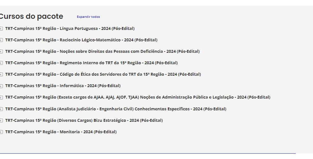The height and width of the screenshot is (159, 313).
Task: Expand plus icon beside Administração Pública e Legislação
Action: (x=1, y=97)
